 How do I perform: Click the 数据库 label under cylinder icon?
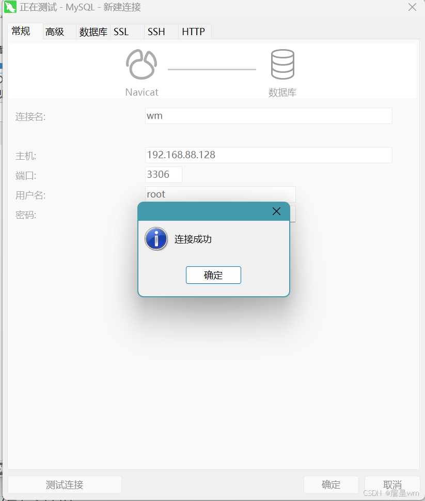(x=282, y=93)
